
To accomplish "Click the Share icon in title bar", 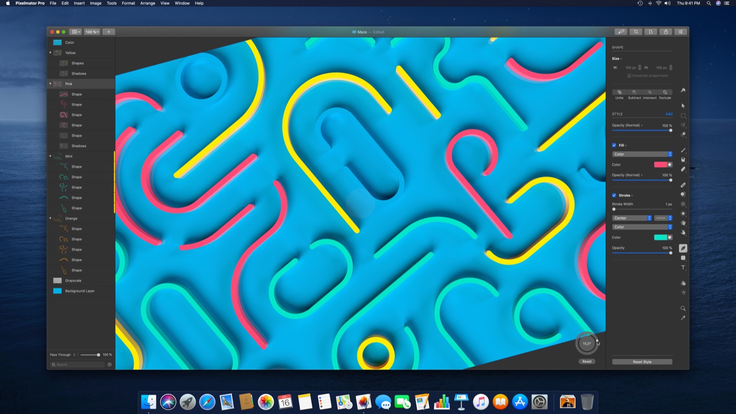I will tap(666, 32).
